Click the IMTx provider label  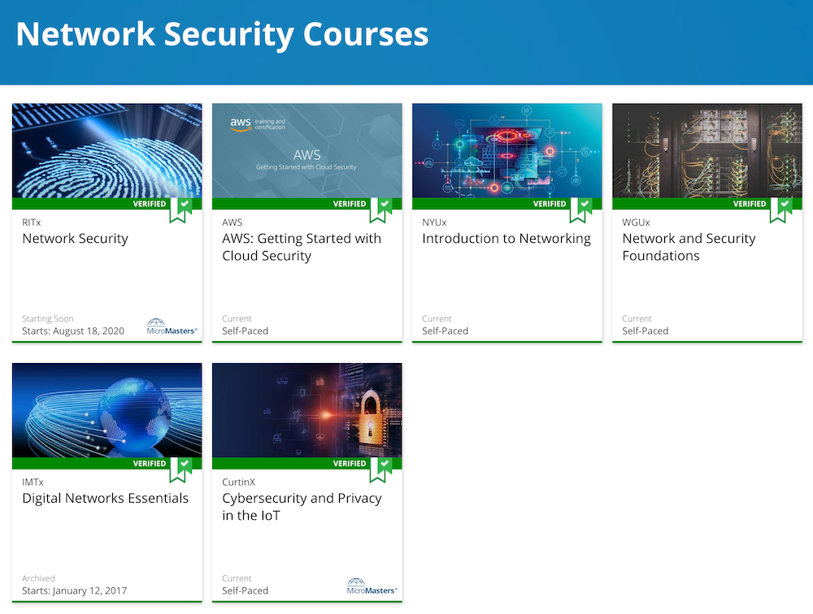33,482
